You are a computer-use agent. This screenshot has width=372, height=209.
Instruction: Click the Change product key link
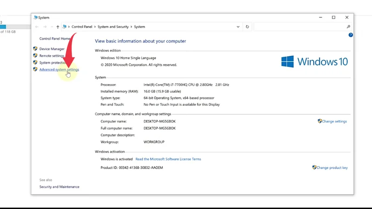[x=332, y=168]
